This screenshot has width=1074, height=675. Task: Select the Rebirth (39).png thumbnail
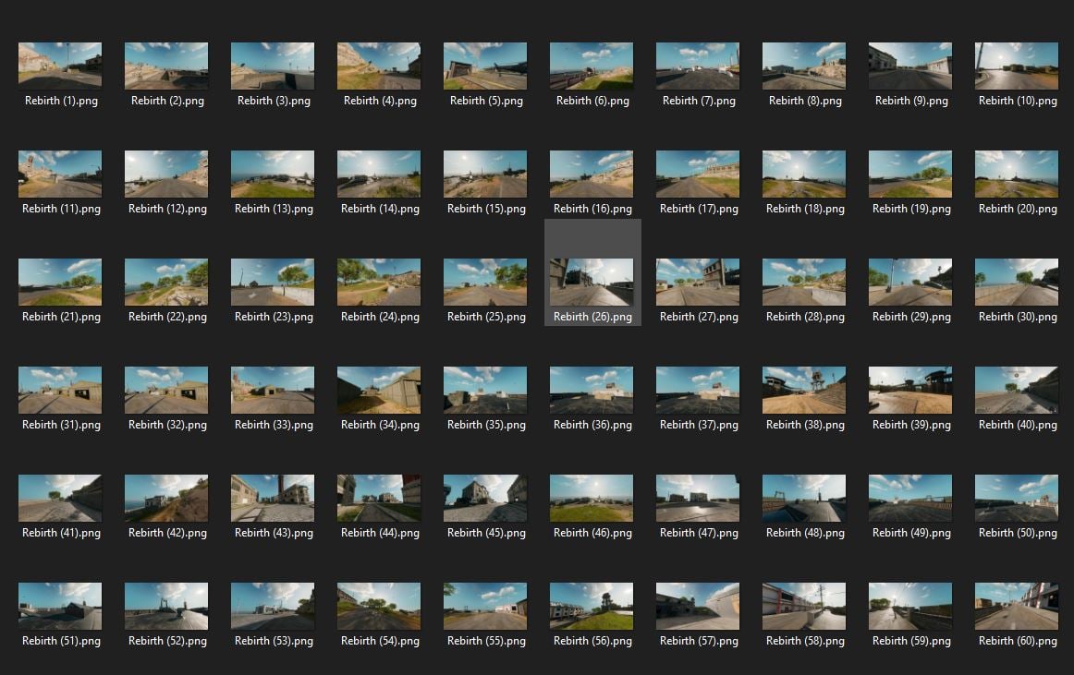click(x=910, y=391)
